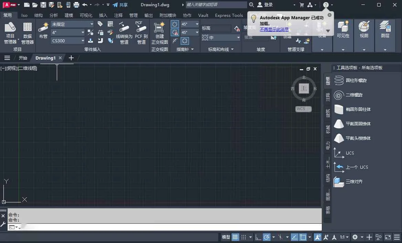This screenshot has width=402, height=243.
Task: Open the 结构 ribbon tab
Action: pyautogui.click(x=39, y=15)
